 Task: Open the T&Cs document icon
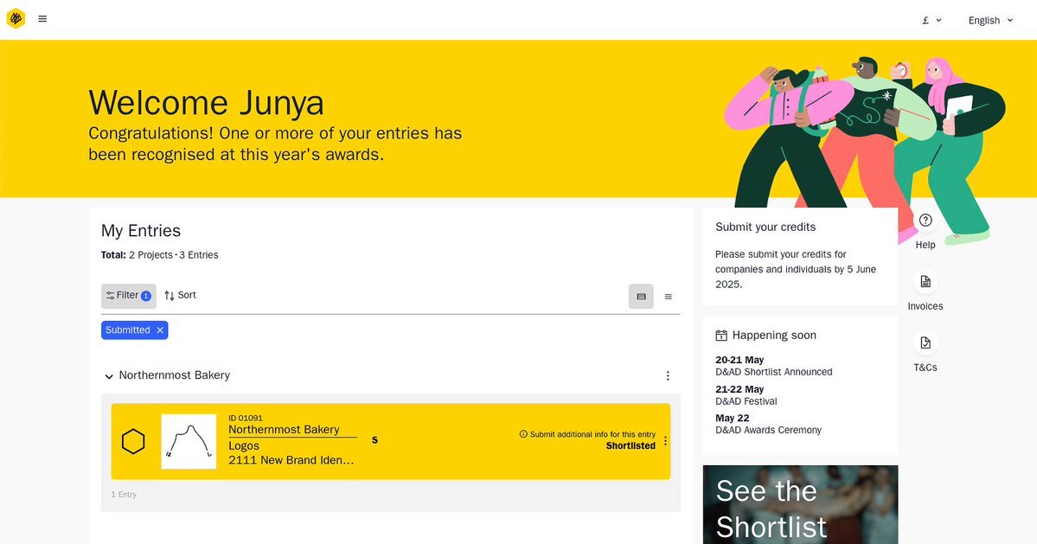(x=925, y=343)
